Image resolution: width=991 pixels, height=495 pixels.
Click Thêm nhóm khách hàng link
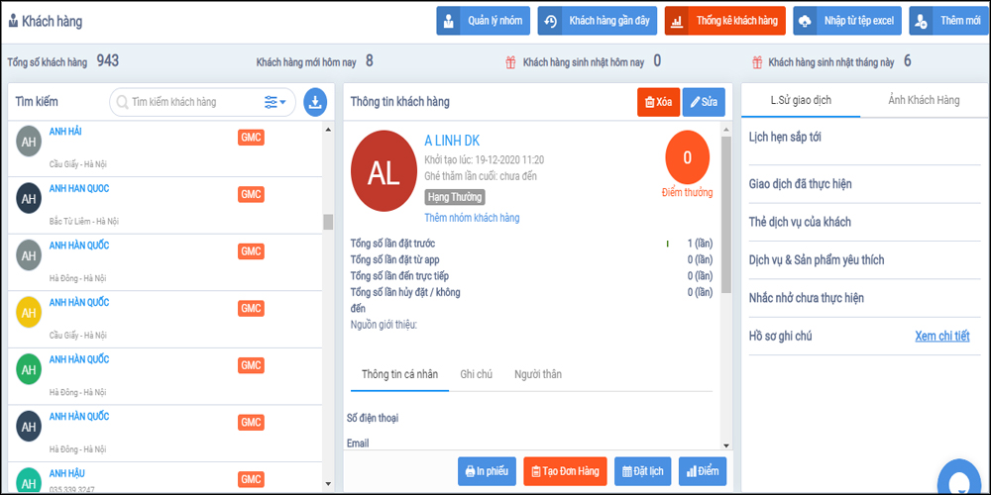(472, 218)
